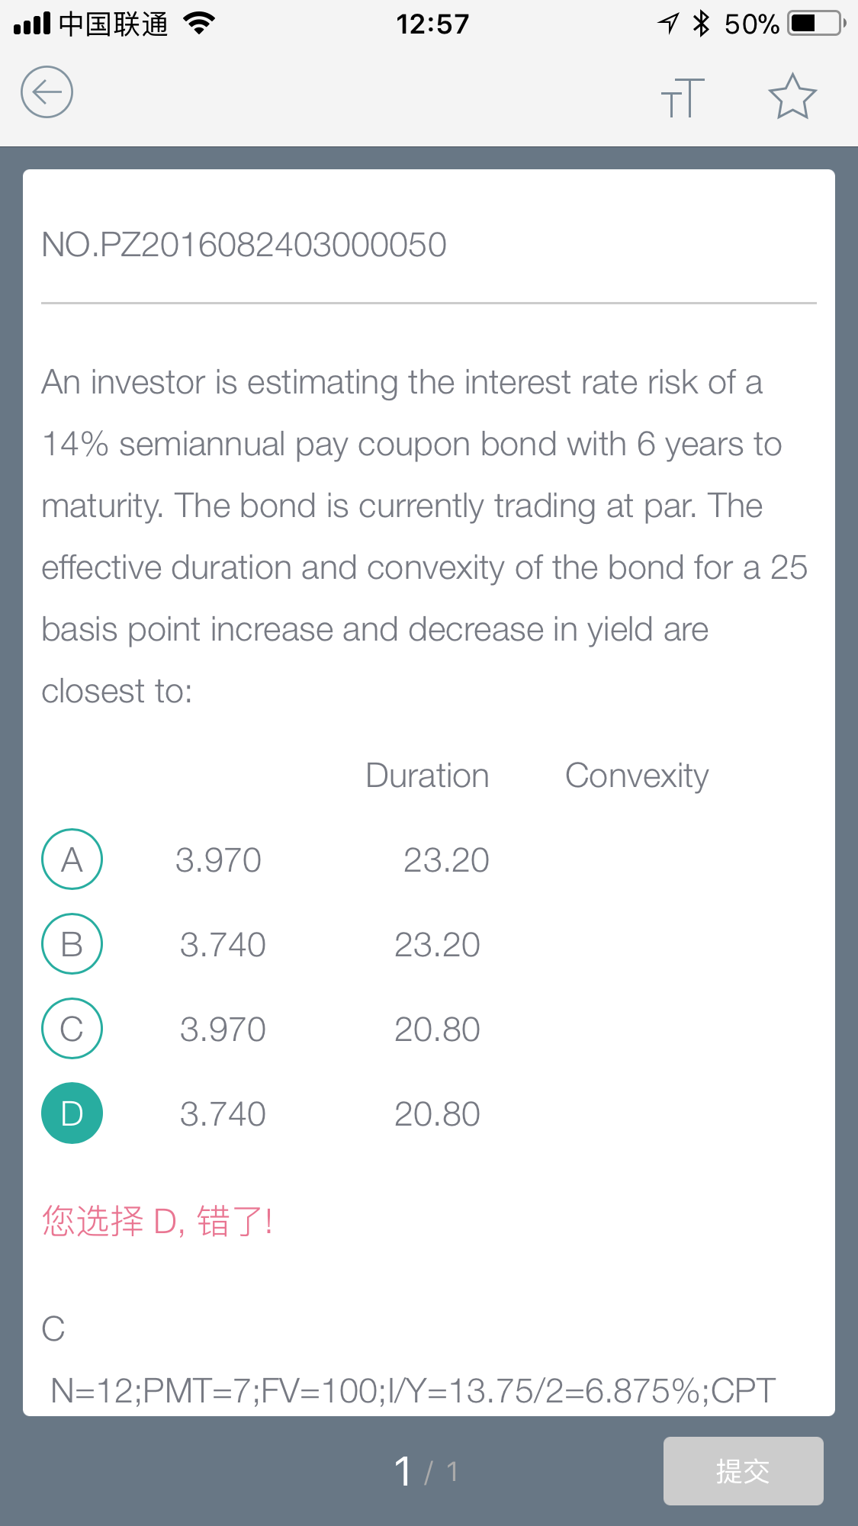
Task: Tap the back arrow icon
Action: tap(47, 92)
